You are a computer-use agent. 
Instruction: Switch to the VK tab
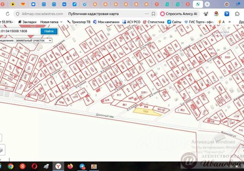coord(64,4)
